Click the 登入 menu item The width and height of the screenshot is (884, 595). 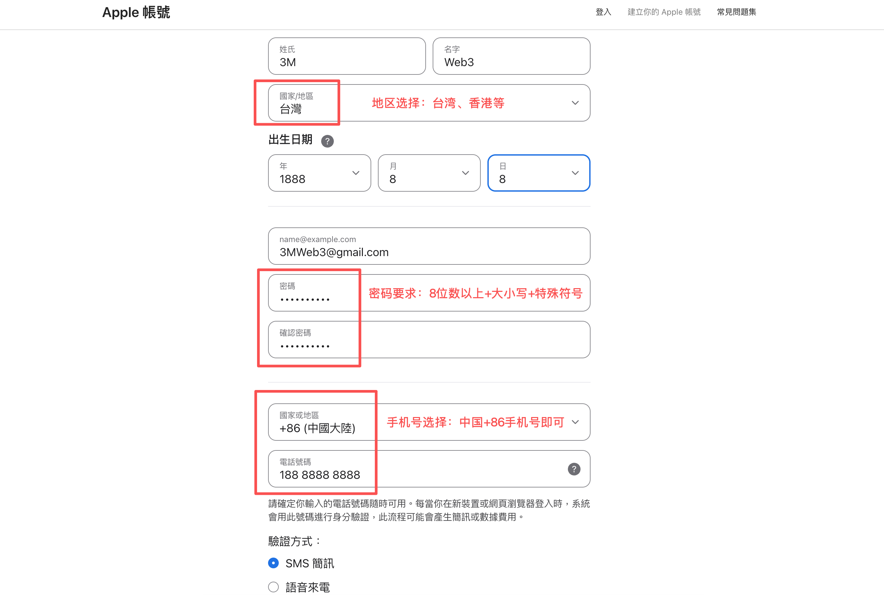(603, 12)
